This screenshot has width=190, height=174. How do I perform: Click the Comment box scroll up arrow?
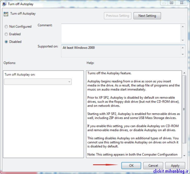(183, 26)
